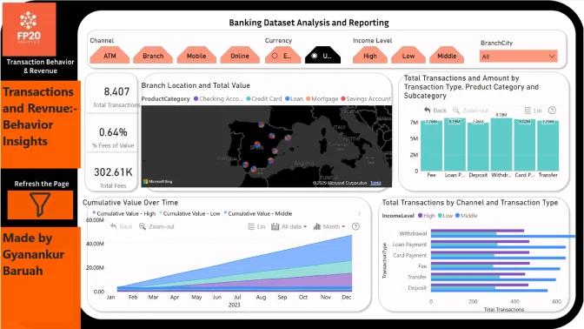Click Zoom-out magnifier in cumulative chart
The height and width of the screenshot is (329, 584).
(x=143, y=226)
